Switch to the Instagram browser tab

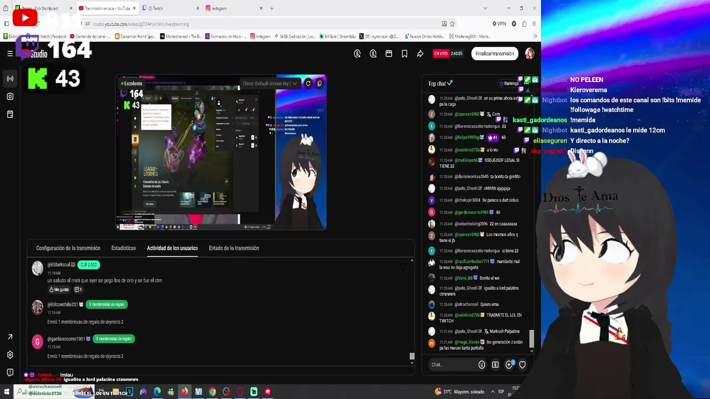coord(233,8)
